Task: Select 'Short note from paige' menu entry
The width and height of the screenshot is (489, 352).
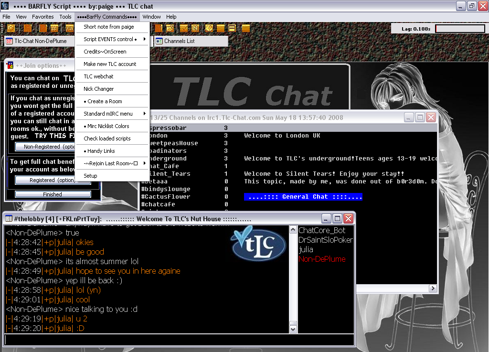Action: point(112,27)
